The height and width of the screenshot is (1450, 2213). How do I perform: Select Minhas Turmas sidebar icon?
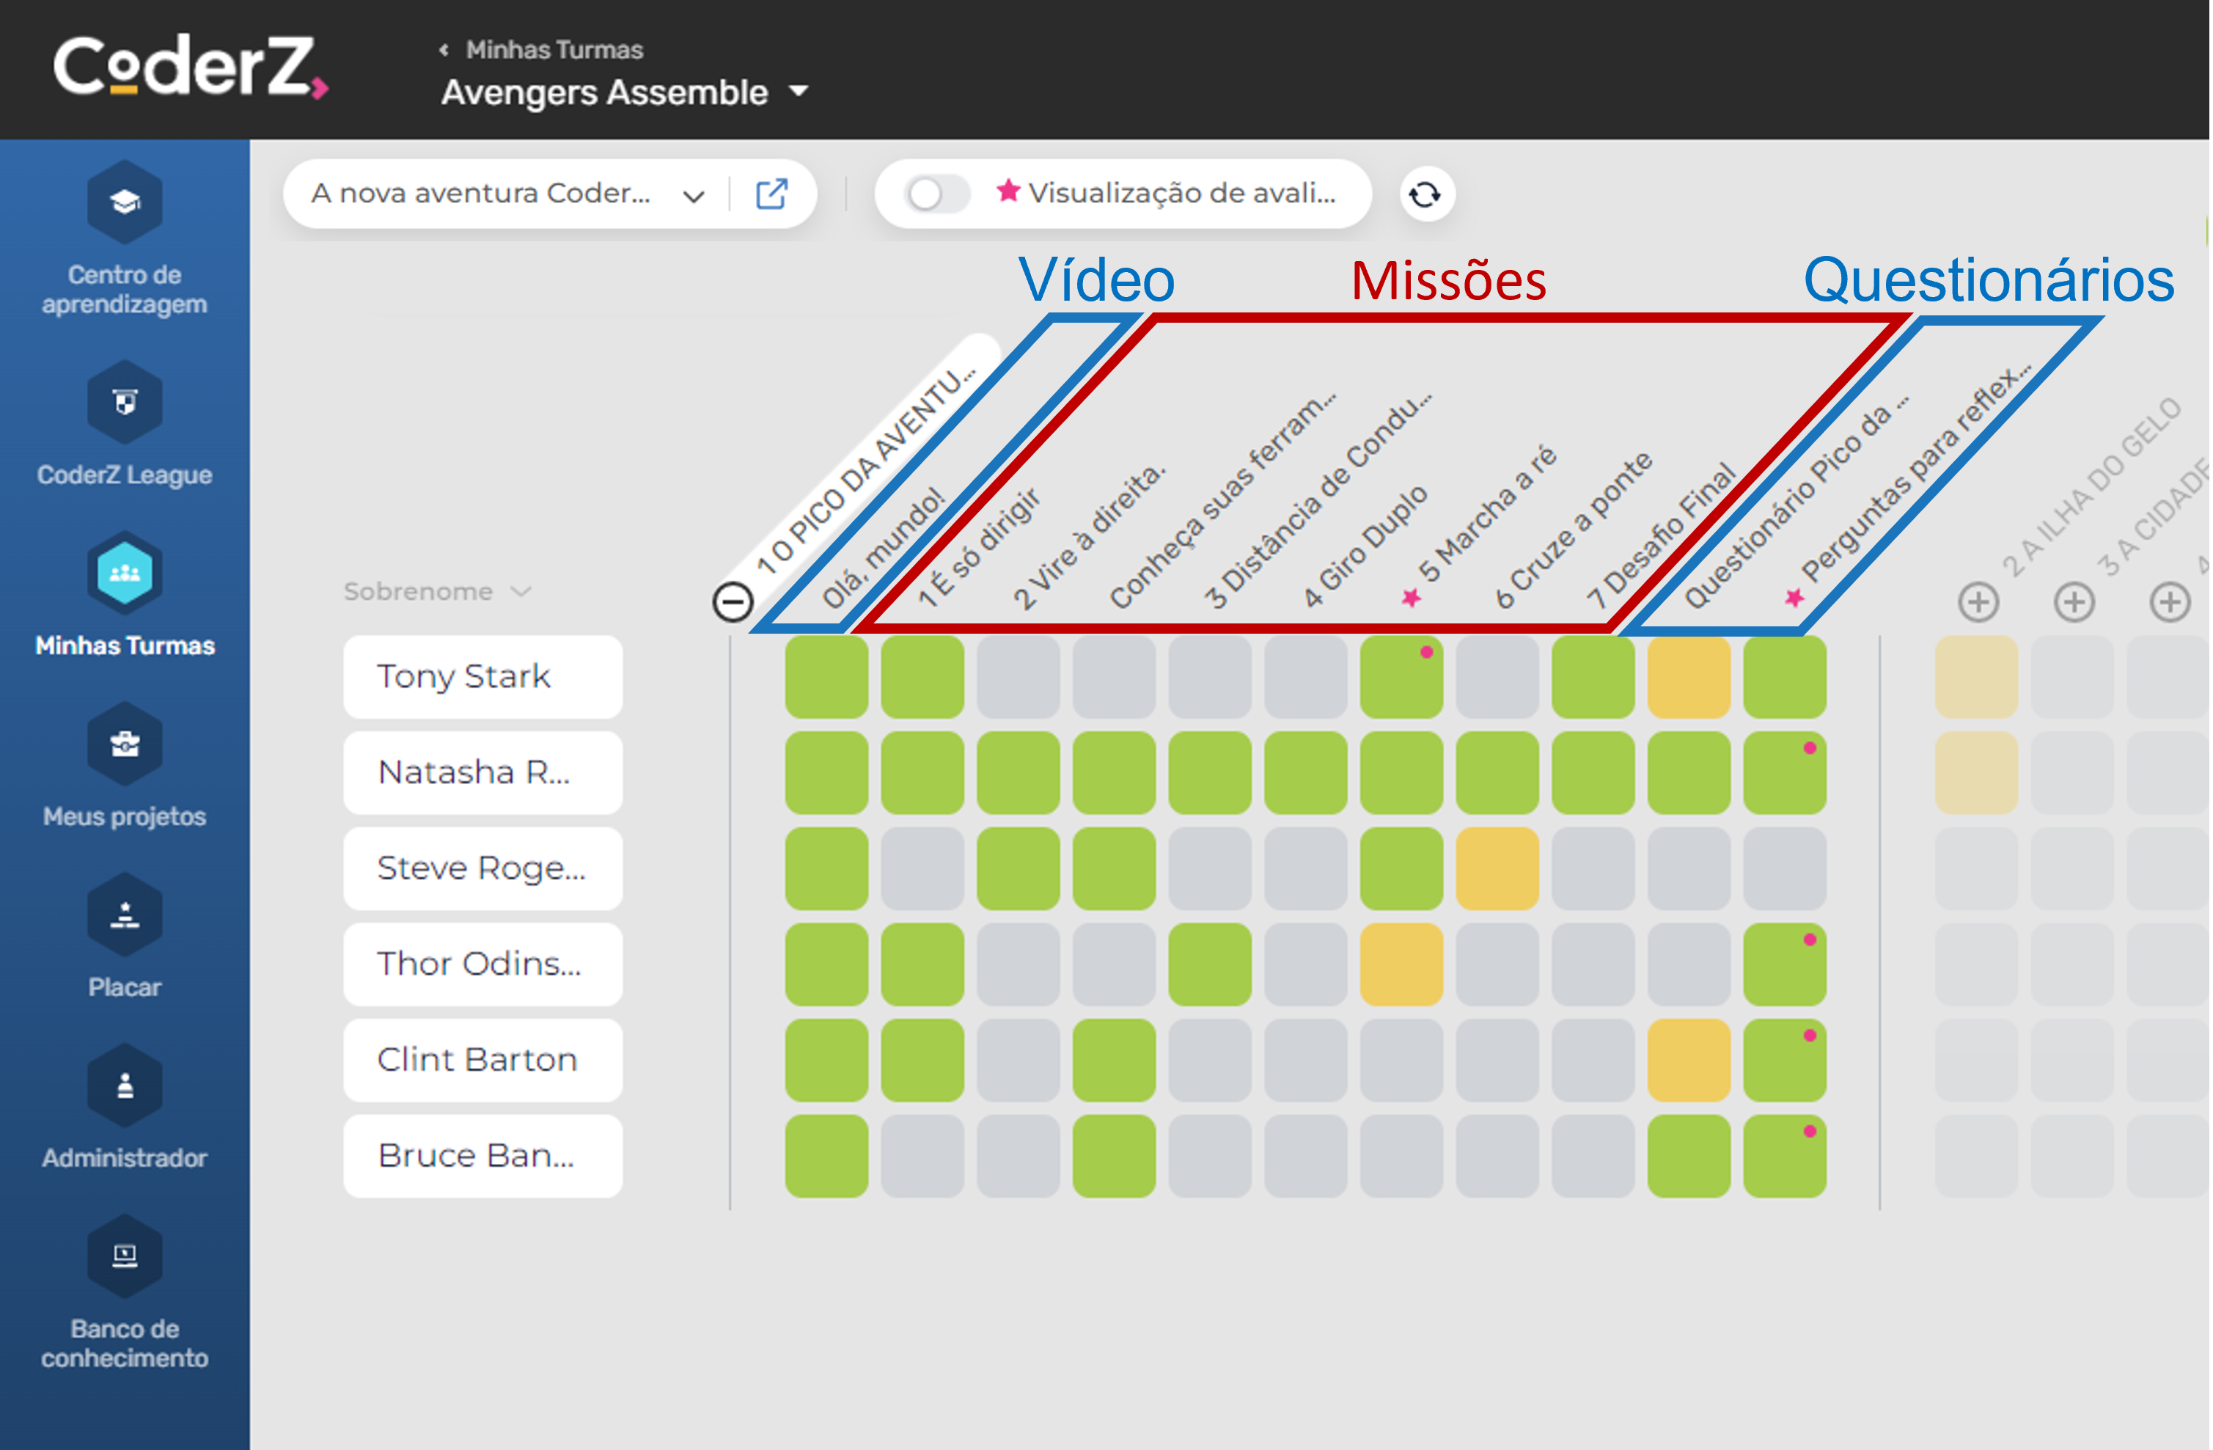125,574
